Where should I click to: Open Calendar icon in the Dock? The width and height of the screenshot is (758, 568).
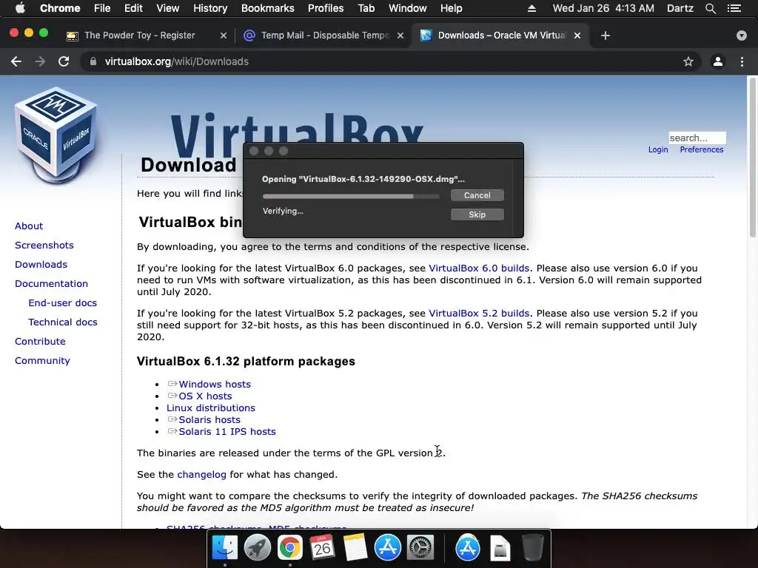pos(322,548)
